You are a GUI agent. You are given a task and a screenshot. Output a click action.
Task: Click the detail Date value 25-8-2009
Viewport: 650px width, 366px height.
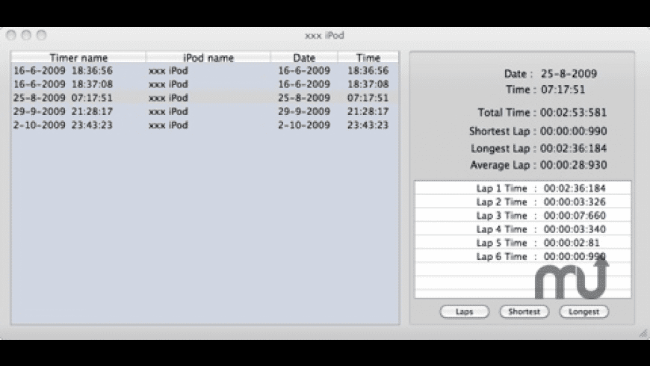[569, 74]
